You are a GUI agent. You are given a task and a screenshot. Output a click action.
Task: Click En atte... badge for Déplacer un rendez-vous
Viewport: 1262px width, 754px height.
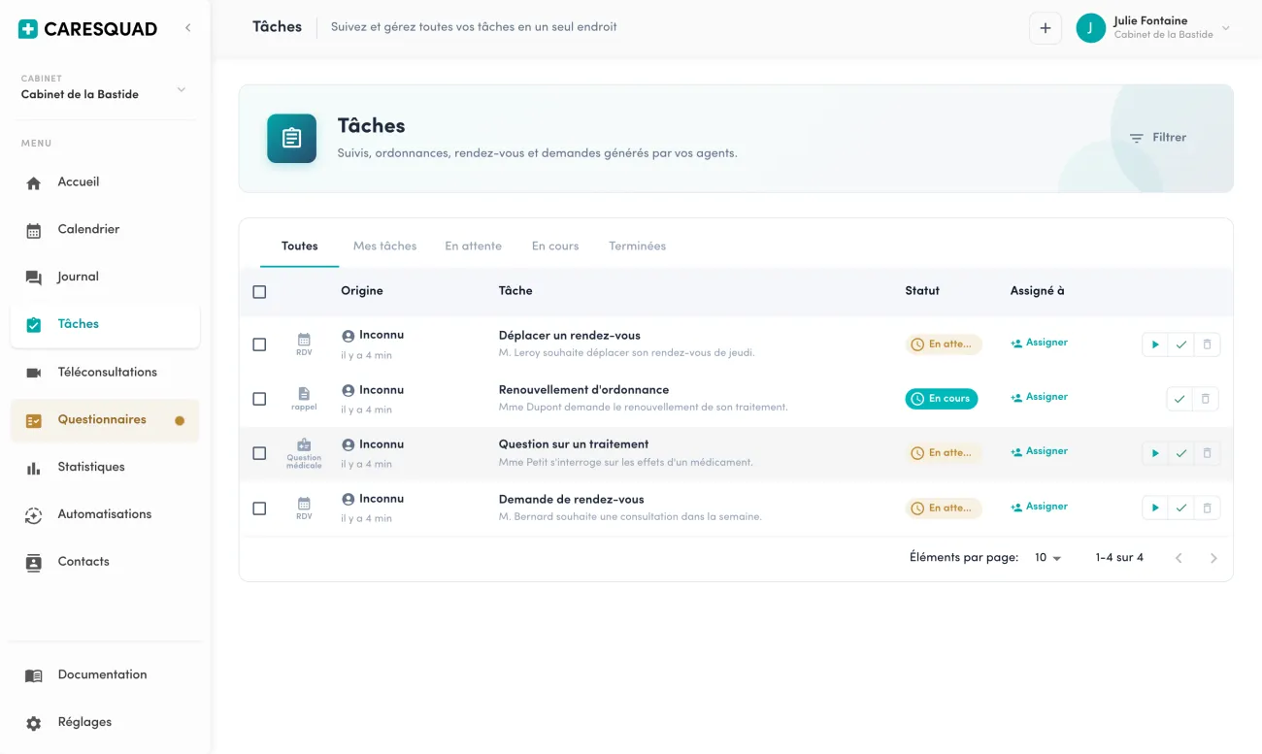click(943, 344)
